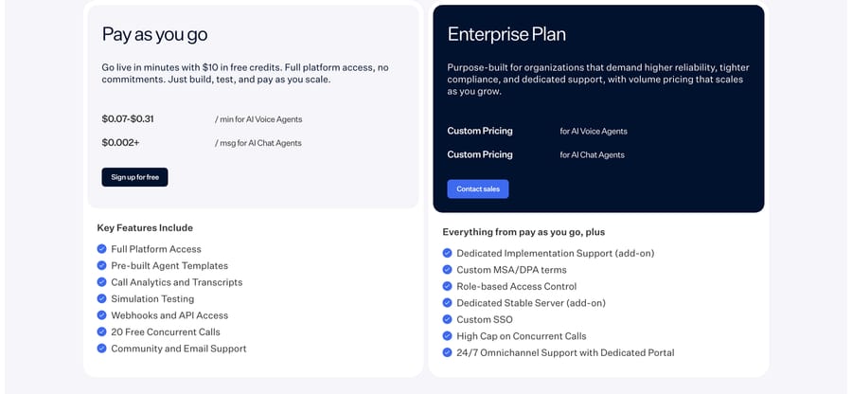Click 20 Free Concurrent Calls text

pos(166,332)
